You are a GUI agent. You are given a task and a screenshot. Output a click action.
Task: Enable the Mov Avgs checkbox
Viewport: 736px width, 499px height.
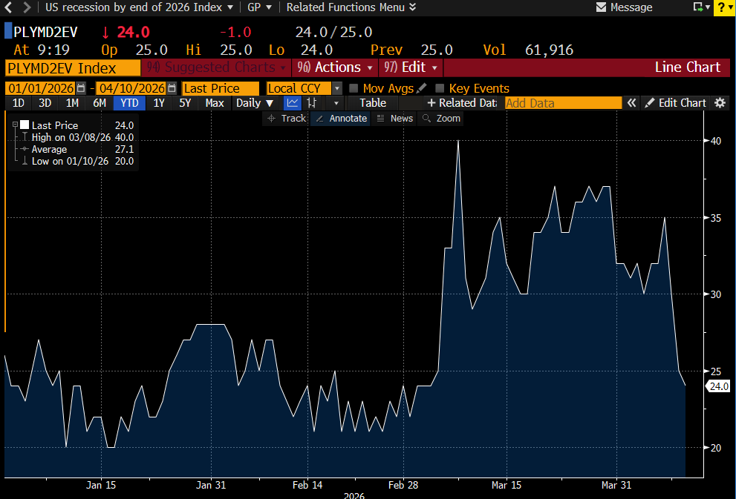(354, 88)
